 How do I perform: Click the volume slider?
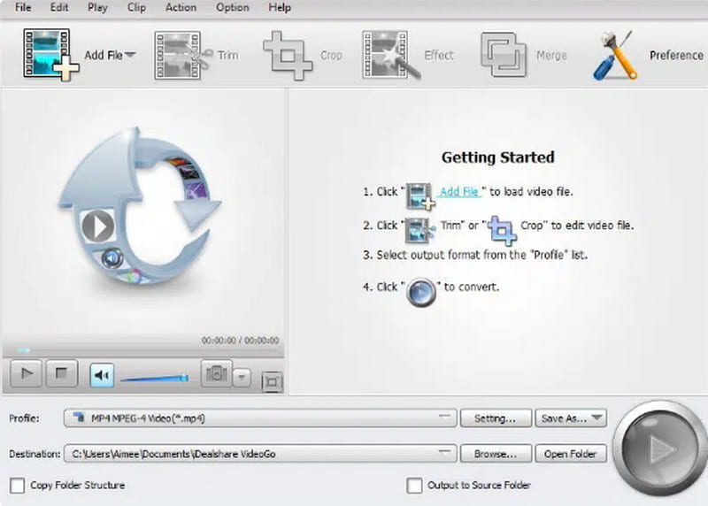point(153,379)
